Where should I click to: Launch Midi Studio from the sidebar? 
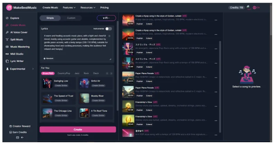[x=17, y=54]
